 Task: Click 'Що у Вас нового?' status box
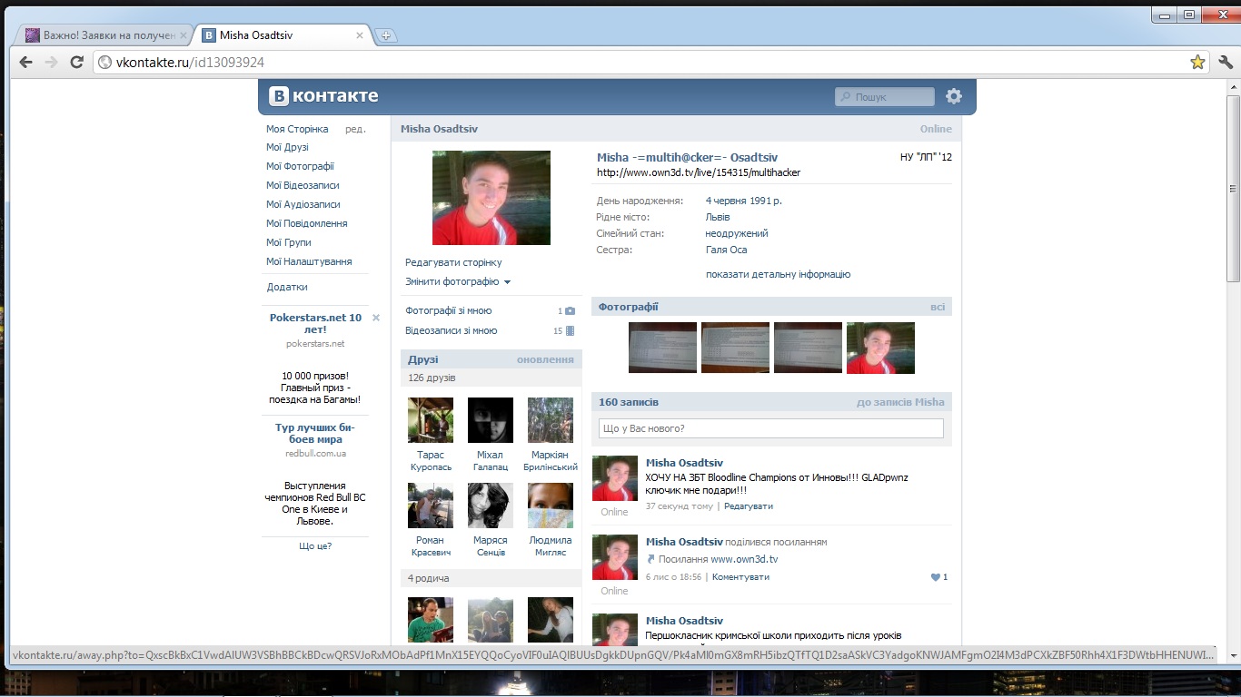point(770,428)
